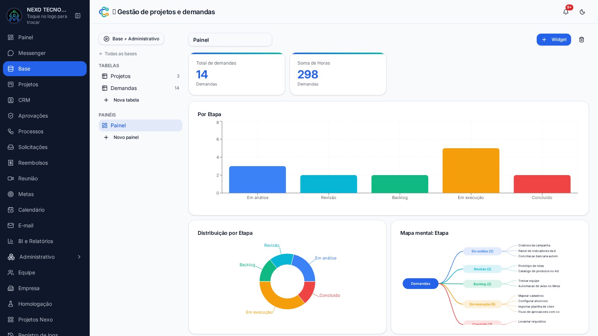Delete panel with trash icon
598x336 pixels.
click(582, 40)
